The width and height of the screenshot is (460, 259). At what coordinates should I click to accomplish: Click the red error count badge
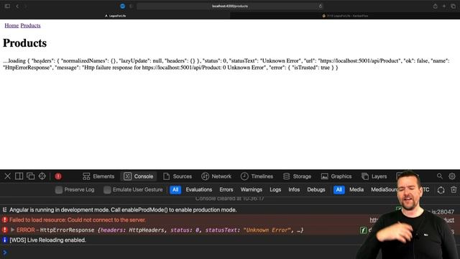click(x=58, y=176)
